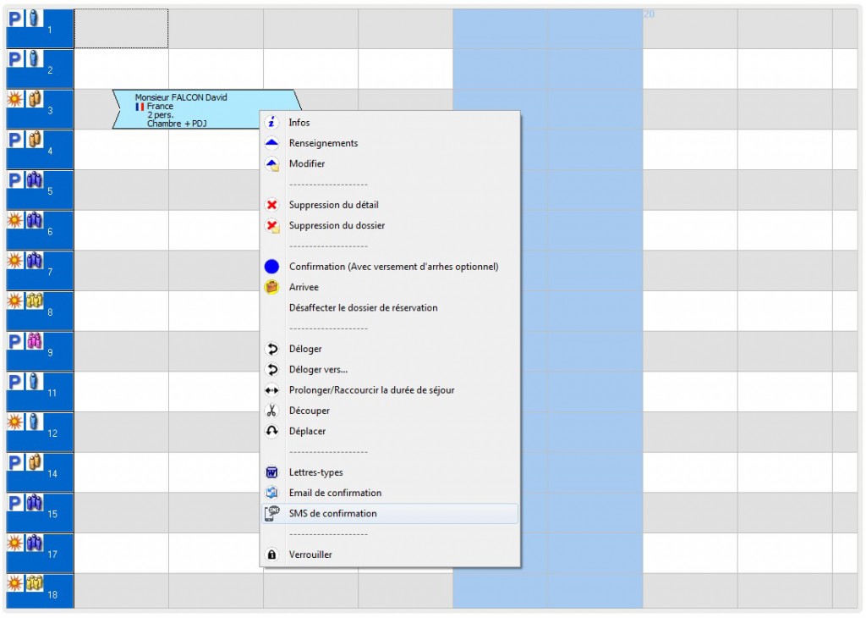Choose Modifier in the context menu
Image resolution: width=866 pixels, height=618 pixels.
pyautogui.click(x=307, y=163)
